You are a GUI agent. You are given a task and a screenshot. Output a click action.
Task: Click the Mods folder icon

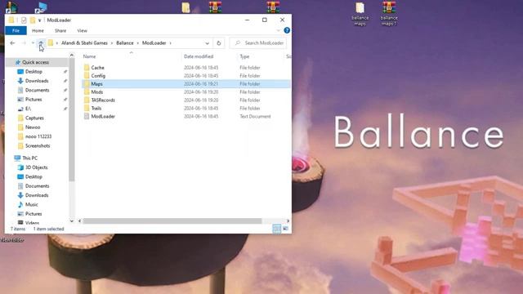coord(87,92)
